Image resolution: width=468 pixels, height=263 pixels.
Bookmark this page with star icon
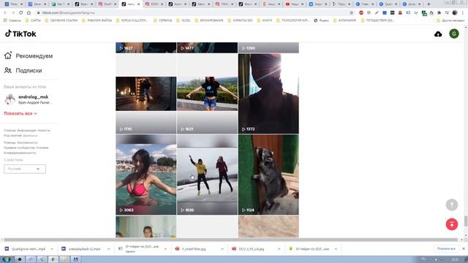351,13
